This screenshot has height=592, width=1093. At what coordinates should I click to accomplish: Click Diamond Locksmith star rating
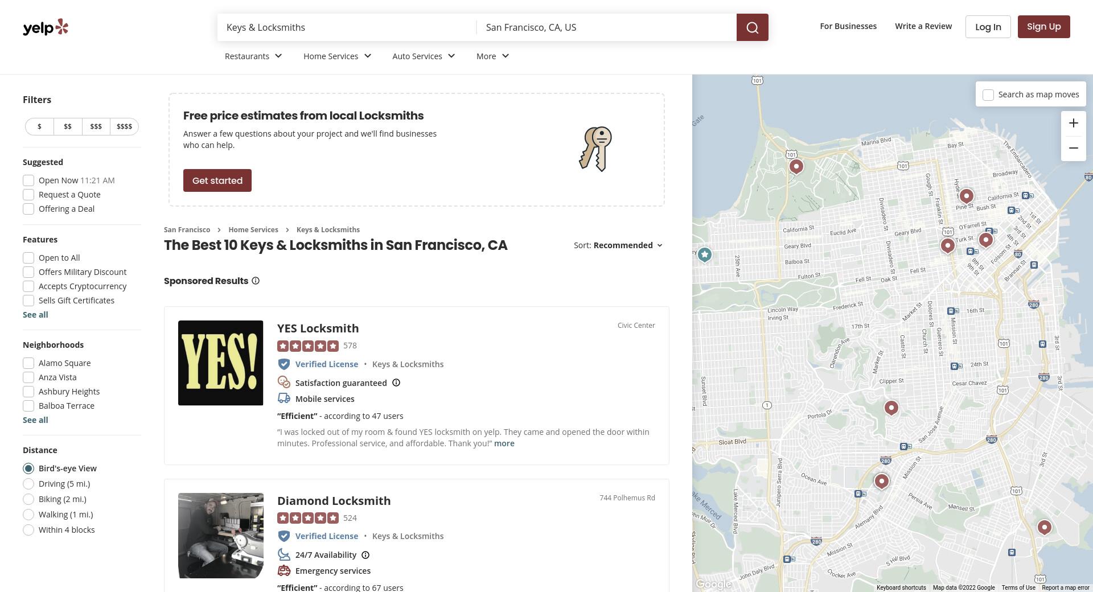(308, 518)
